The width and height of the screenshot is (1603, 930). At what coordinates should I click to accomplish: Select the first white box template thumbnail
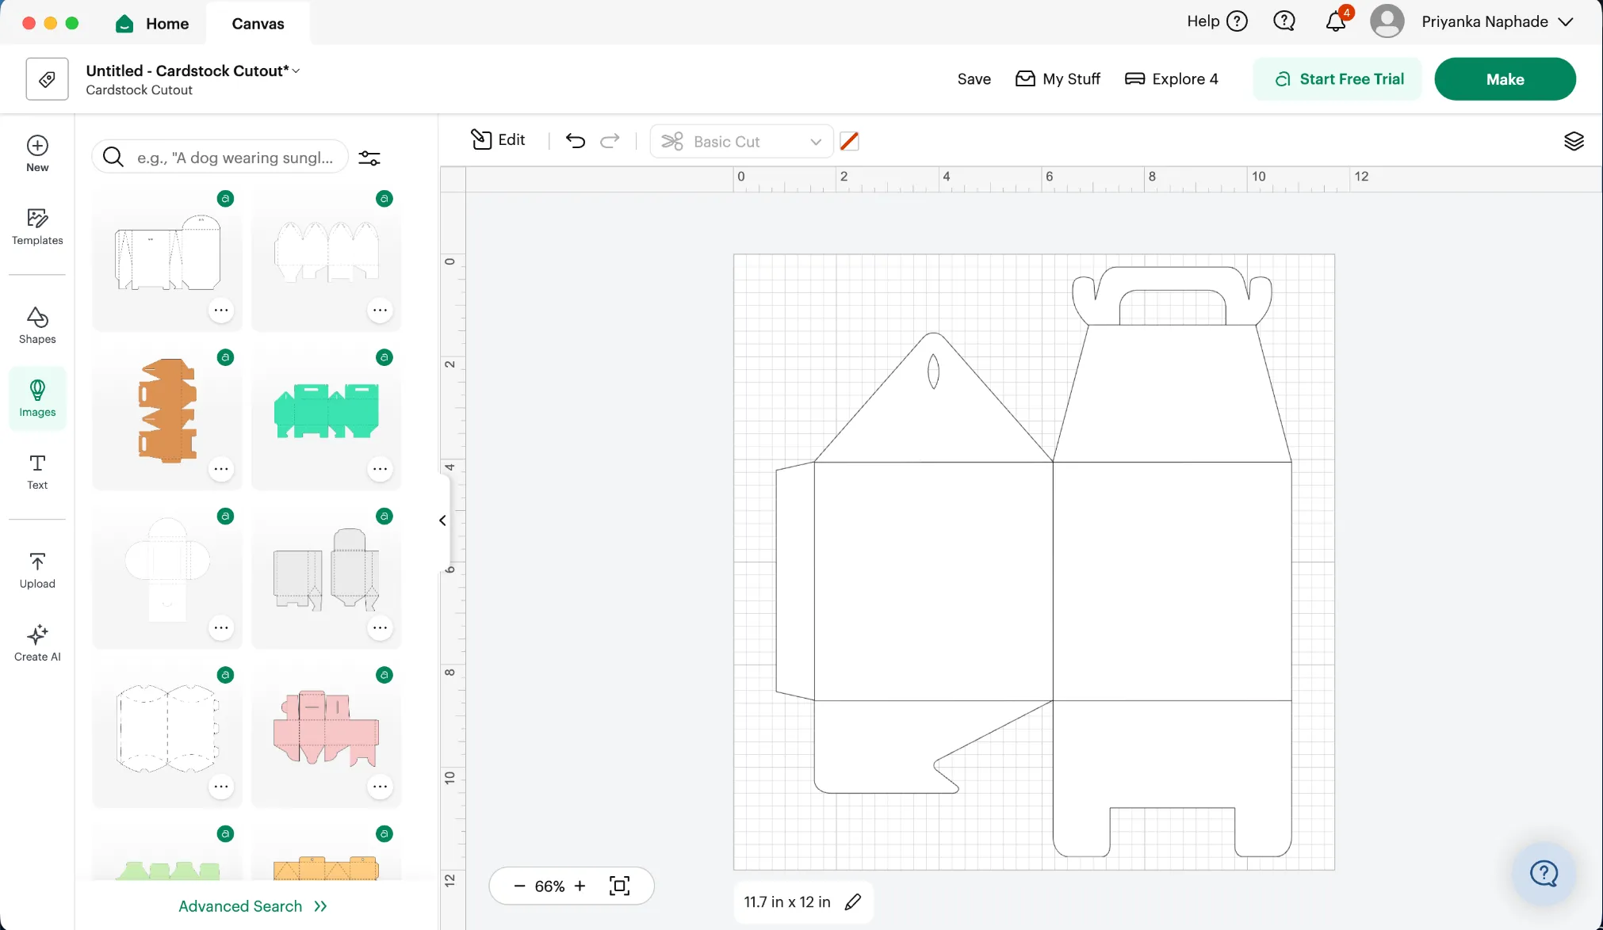pos(167,253)
